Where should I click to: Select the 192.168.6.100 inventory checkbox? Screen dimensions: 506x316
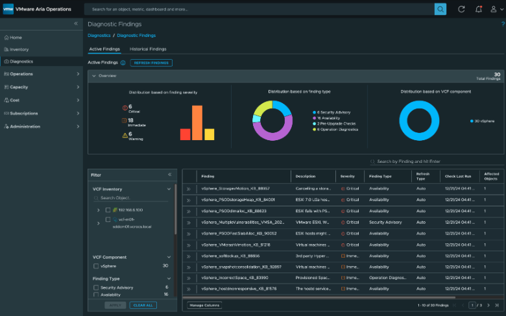108,210
